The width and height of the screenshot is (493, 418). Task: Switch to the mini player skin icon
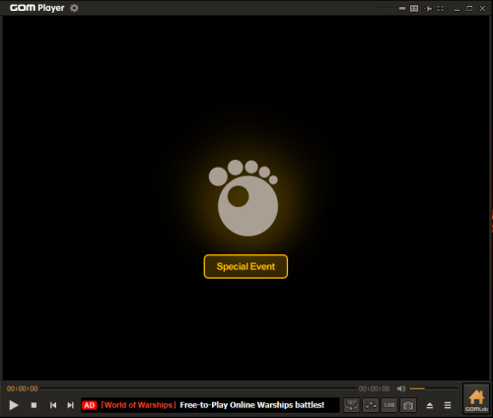[414, 8]
